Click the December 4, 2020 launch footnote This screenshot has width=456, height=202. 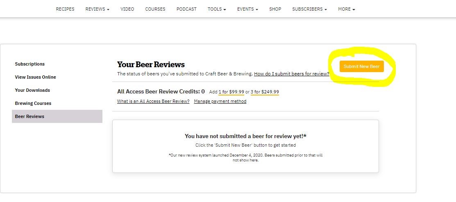[x=246, y=157]
